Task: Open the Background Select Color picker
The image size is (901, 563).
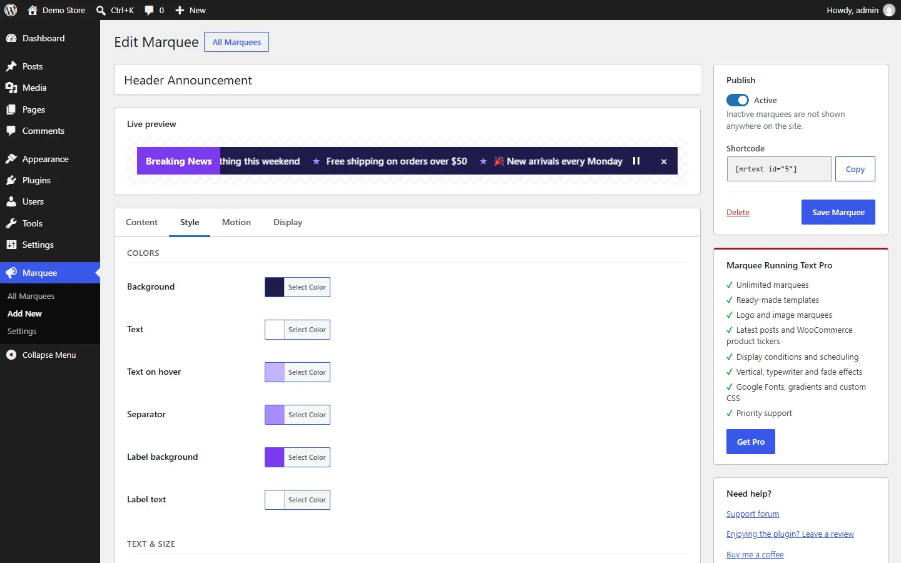Action: coord(297,287)
